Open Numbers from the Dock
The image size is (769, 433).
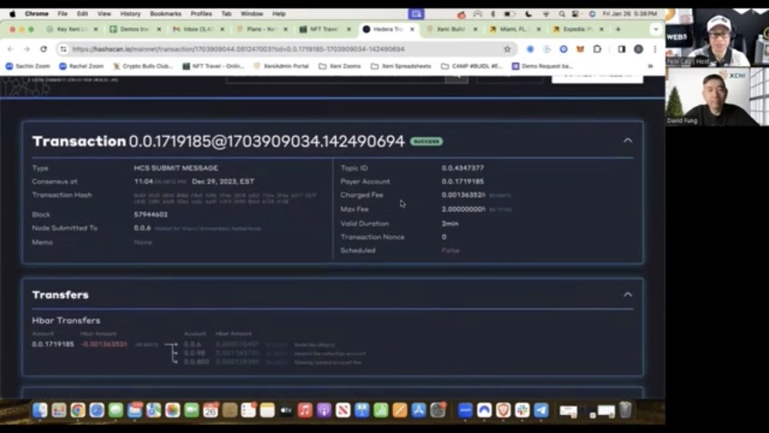tap(381, 410)
